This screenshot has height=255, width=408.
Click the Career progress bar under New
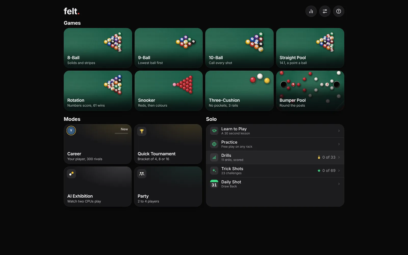coord(121,133)
